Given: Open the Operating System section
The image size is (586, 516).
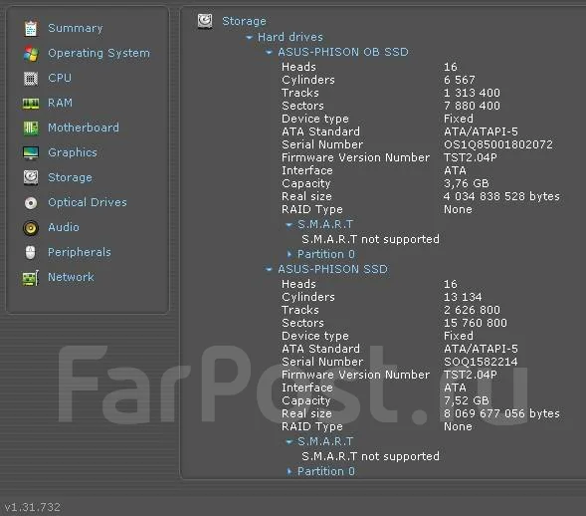Looking at the screenshot, I should (x=98, y=53).
